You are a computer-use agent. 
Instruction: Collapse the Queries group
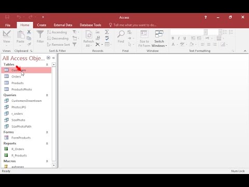pos(47,95)
